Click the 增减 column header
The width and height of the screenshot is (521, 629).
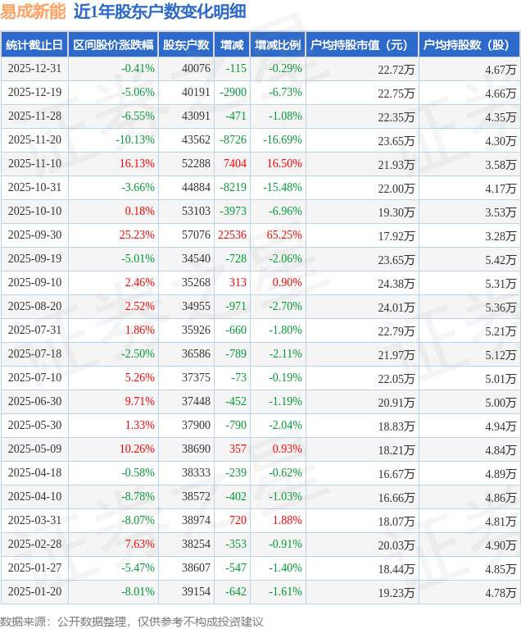[233, 45]
